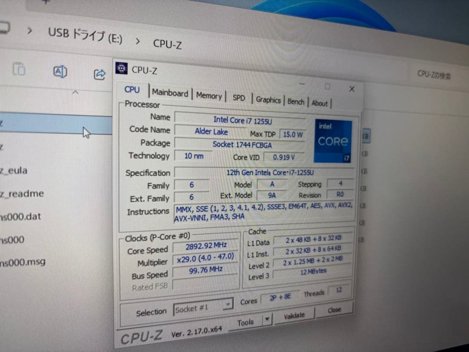Click the Code Name value Alder Lake
This screenshot has width=469, height=352.
211,131
